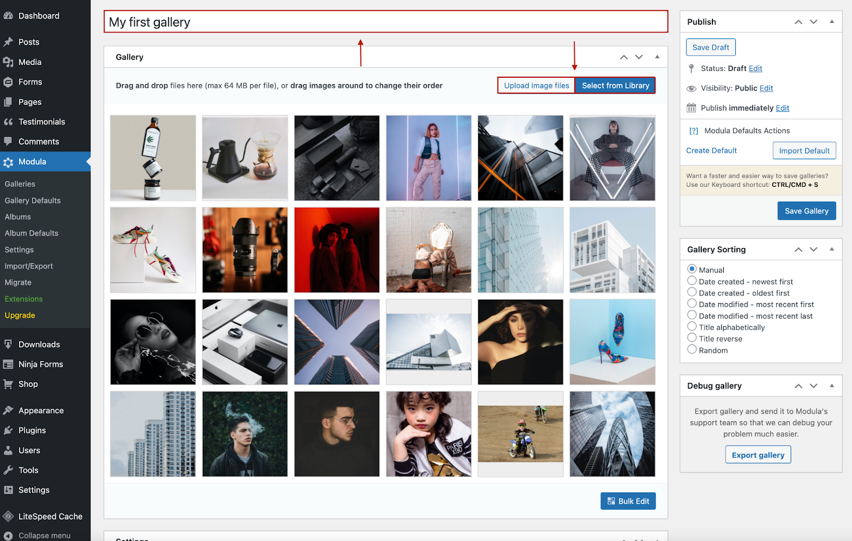
Task: Select Manual sorting option
Action: pyautogui.click(x=692, y=269)
